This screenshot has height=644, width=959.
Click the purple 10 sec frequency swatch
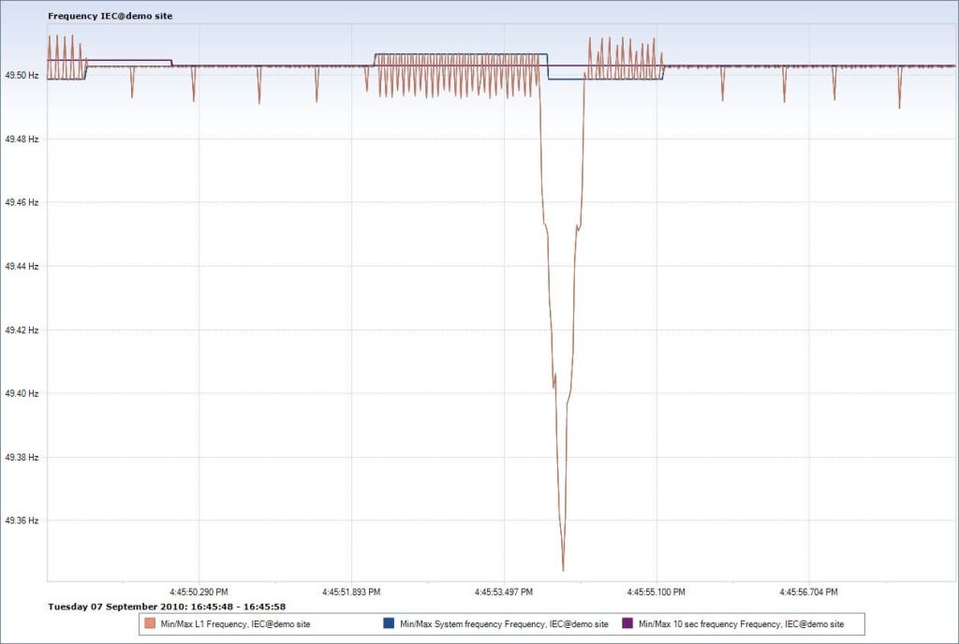coord(627,623)
